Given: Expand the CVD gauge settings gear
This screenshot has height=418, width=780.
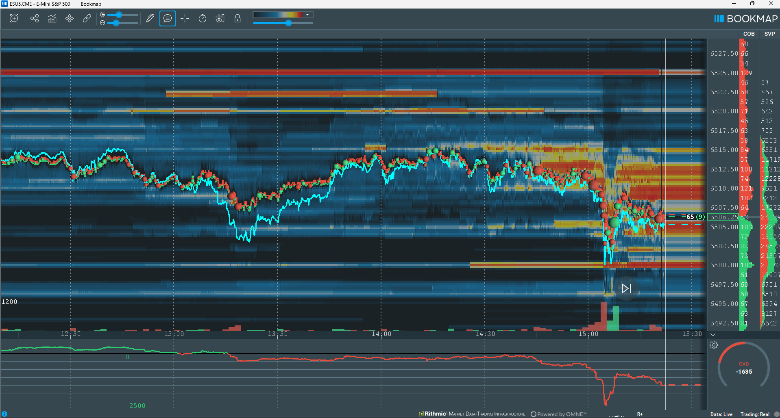Looking at the screenshot, I should [714, 345].
